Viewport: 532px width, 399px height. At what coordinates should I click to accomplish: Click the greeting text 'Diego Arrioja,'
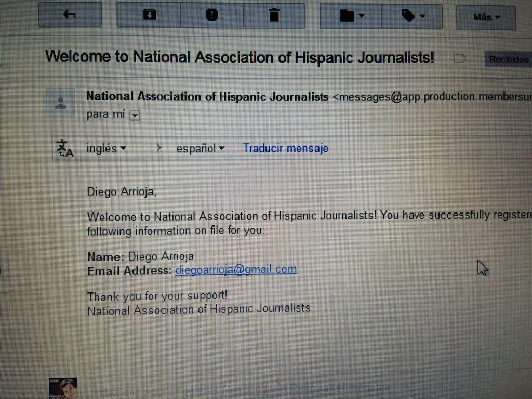[122, 192]
